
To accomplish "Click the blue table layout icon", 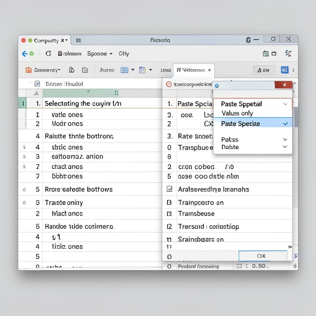I will click(124, 70).
